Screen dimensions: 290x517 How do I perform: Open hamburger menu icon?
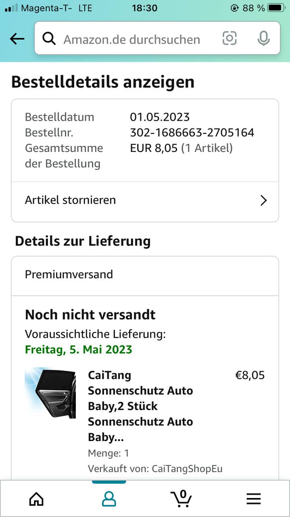click(253, 499)
